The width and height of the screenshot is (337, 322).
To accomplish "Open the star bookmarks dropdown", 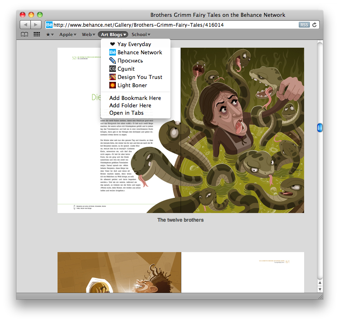I will click(50, 35).
